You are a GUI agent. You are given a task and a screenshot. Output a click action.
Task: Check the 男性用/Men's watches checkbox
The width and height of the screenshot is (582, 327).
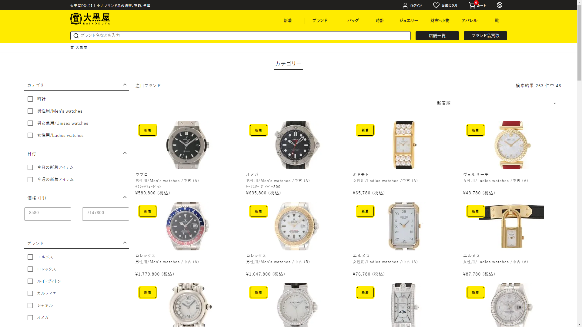pyautogui.click(x=30, y=111)
